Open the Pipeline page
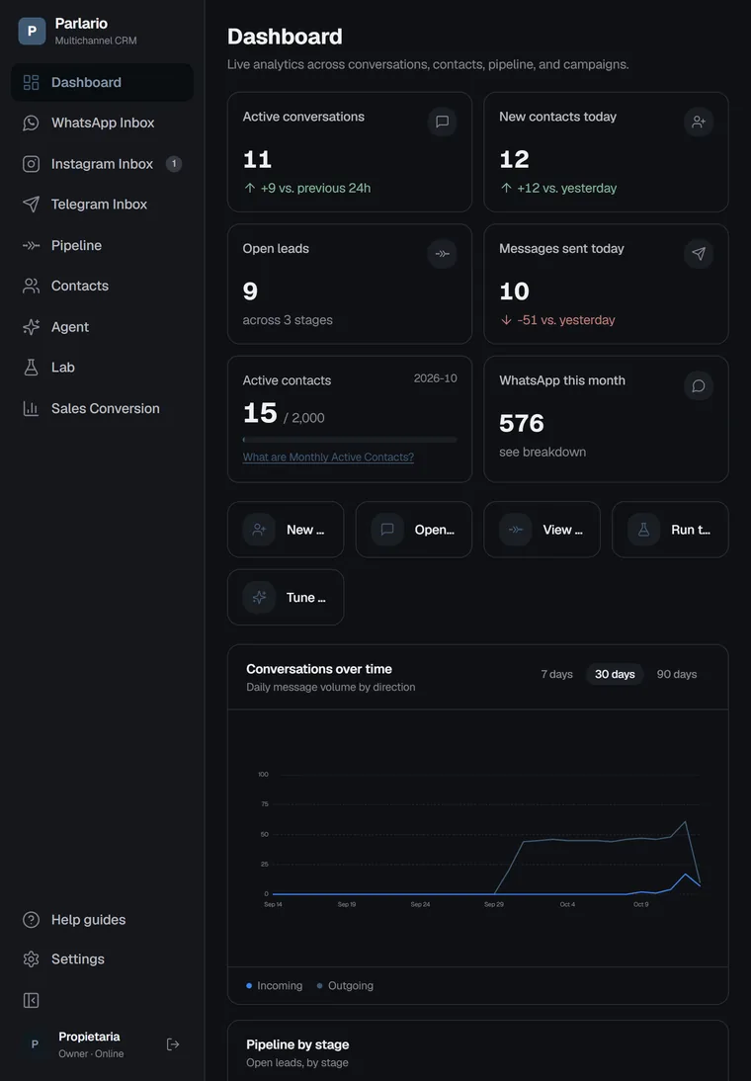The width and height of the screenshot is (751, 1081). (x=102, y=245)
